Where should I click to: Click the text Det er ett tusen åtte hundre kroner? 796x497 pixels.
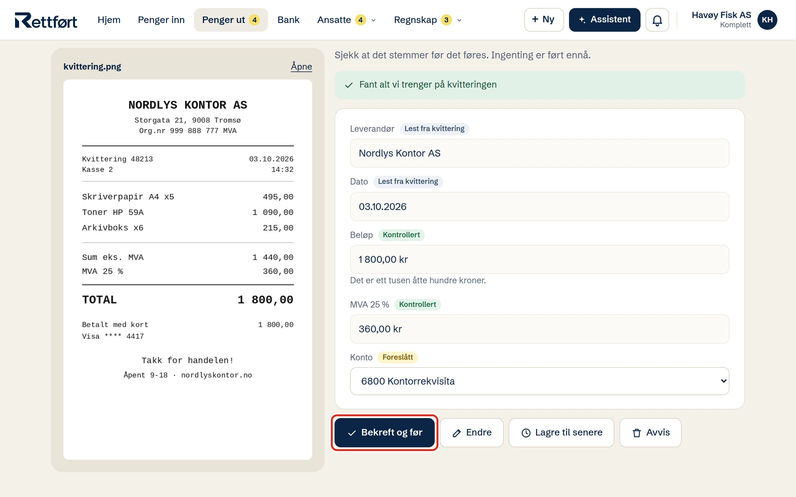(418, 280)
